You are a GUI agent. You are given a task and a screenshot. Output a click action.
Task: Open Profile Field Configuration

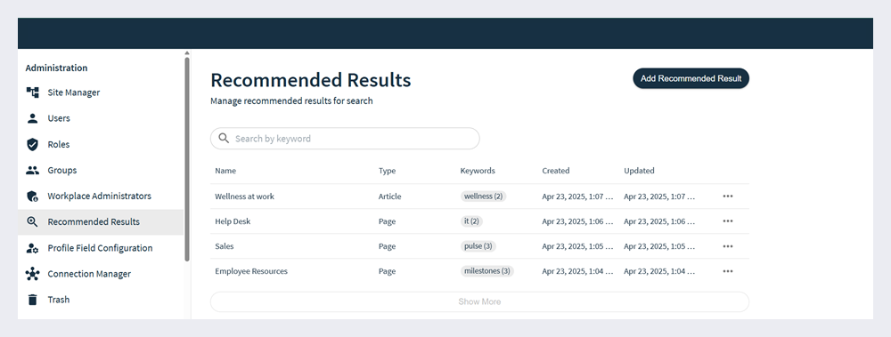pos(101,248)
